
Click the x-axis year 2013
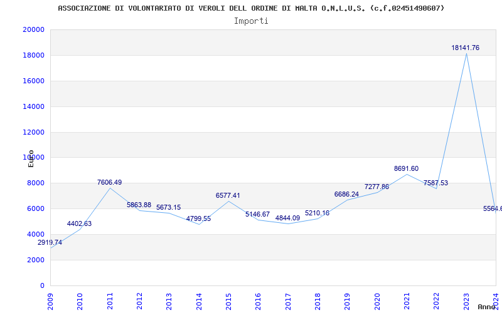click(169, 301)
